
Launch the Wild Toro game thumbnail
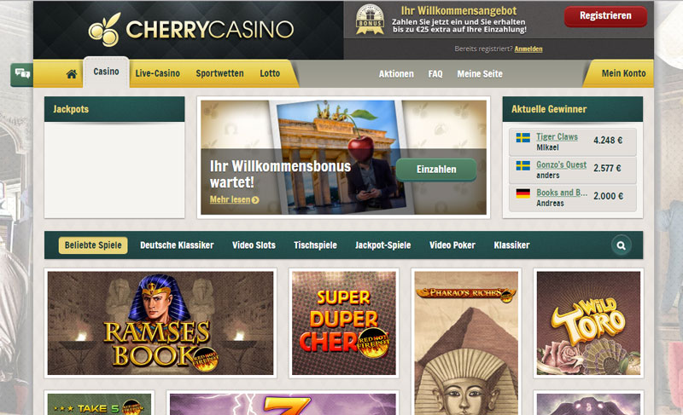pos(588,323)
